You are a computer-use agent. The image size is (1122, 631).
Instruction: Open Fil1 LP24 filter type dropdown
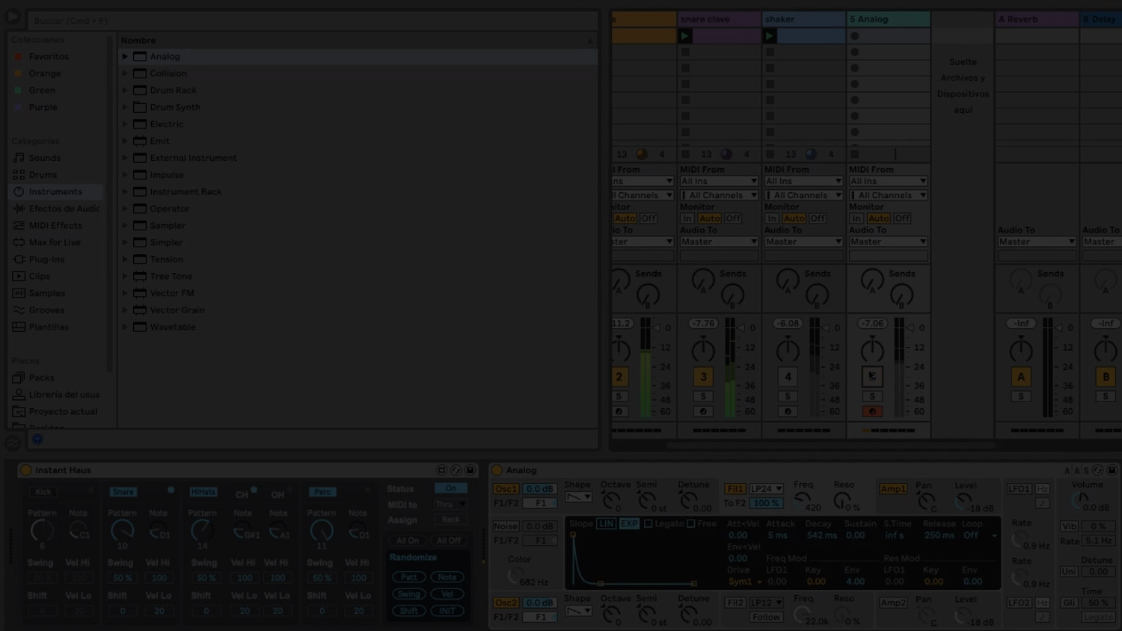click(x=766, y=489)
